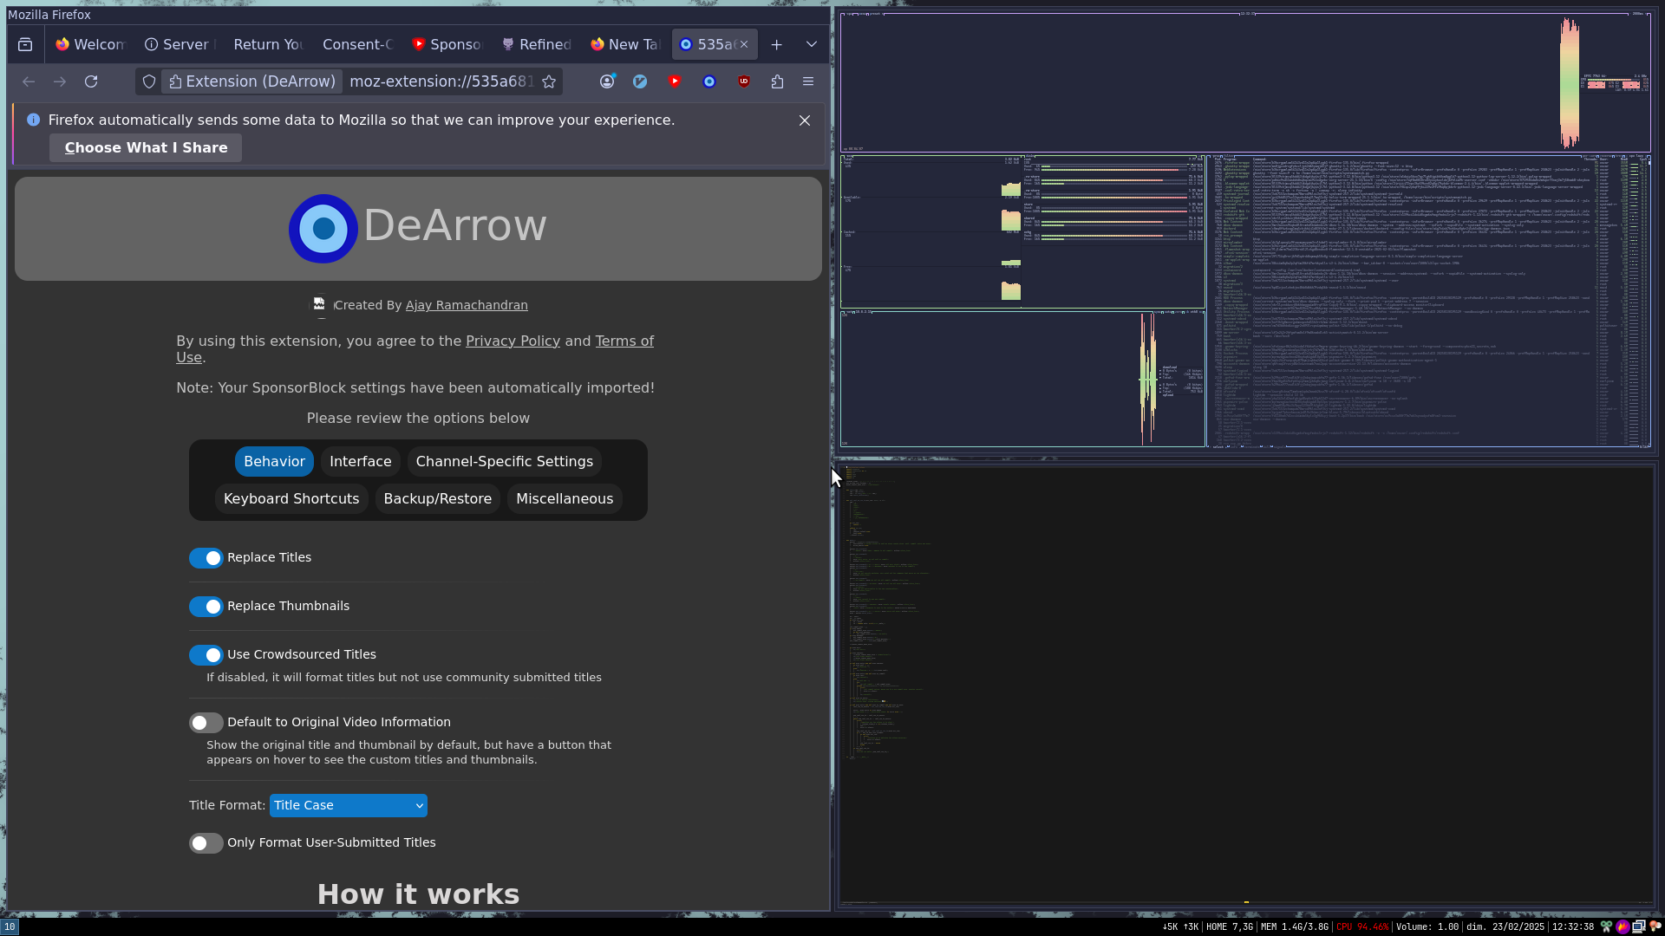Enable Only Format User-Submitted Titles

point(206,843)
